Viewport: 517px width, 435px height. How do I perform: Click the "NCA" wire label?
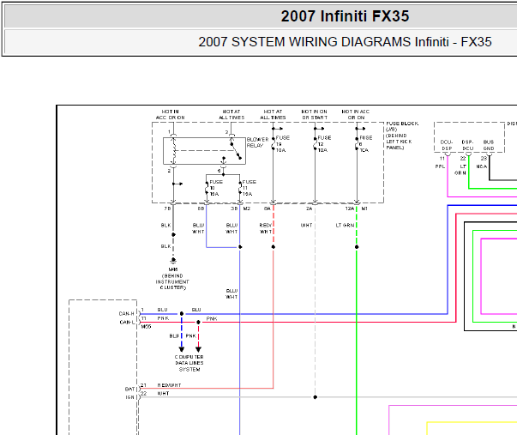click(x=482, y=166)
